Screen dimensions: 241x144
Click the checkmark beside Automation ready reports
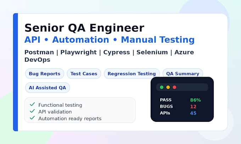pos(32,118)
